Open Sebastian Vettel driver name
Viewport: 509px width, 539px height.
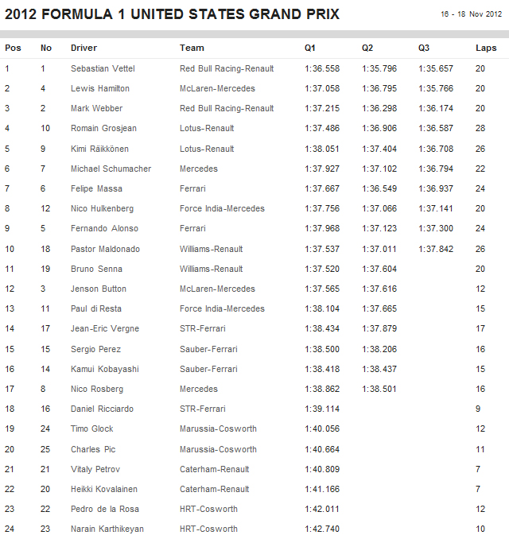(x=99, y=68)
